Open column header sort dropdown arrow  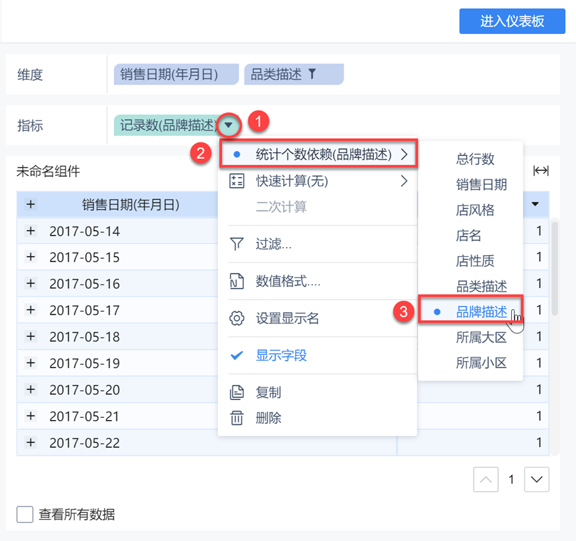tap(536, 205)
